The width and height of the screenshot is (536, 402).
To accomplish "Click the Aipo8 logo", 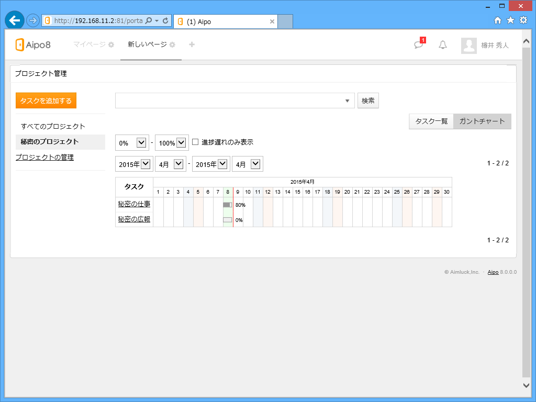I will point(33,45).
